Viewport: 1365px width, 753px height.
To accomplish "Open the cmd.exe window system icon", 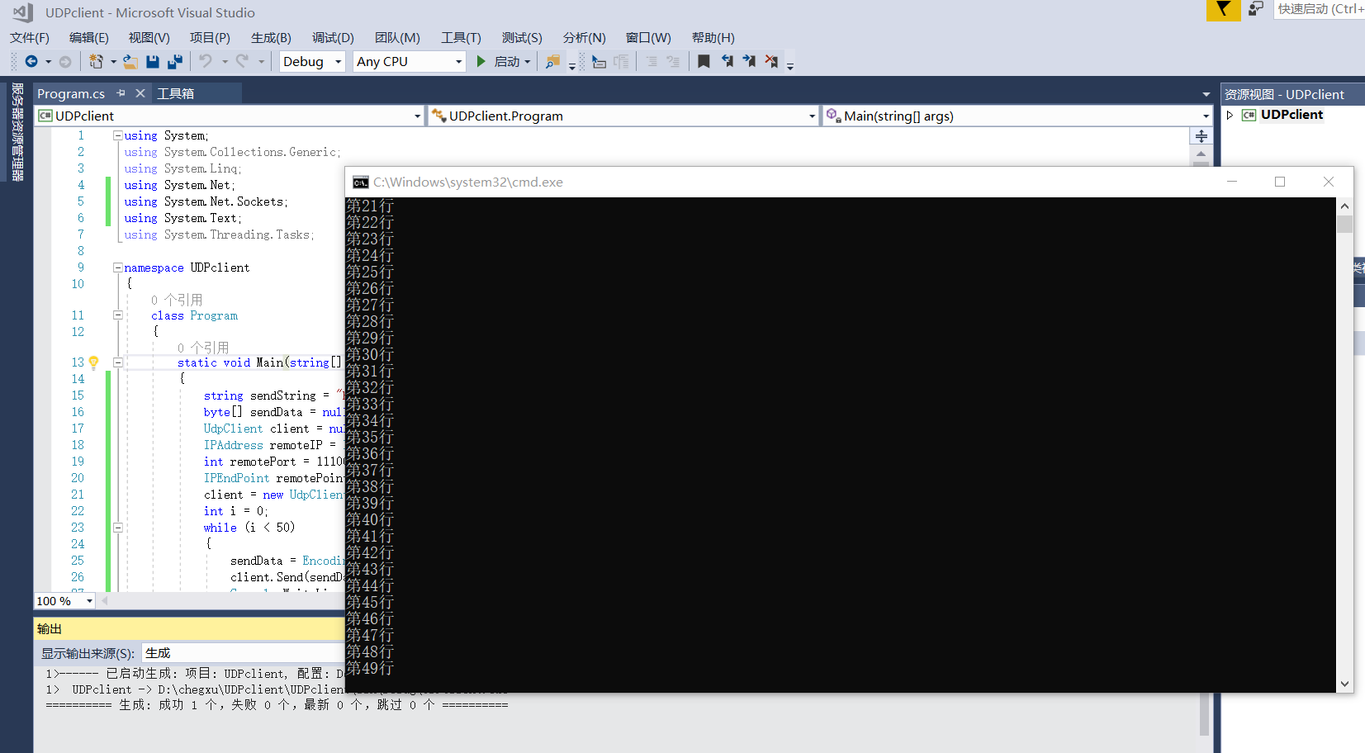I will [x=360, y=182].
